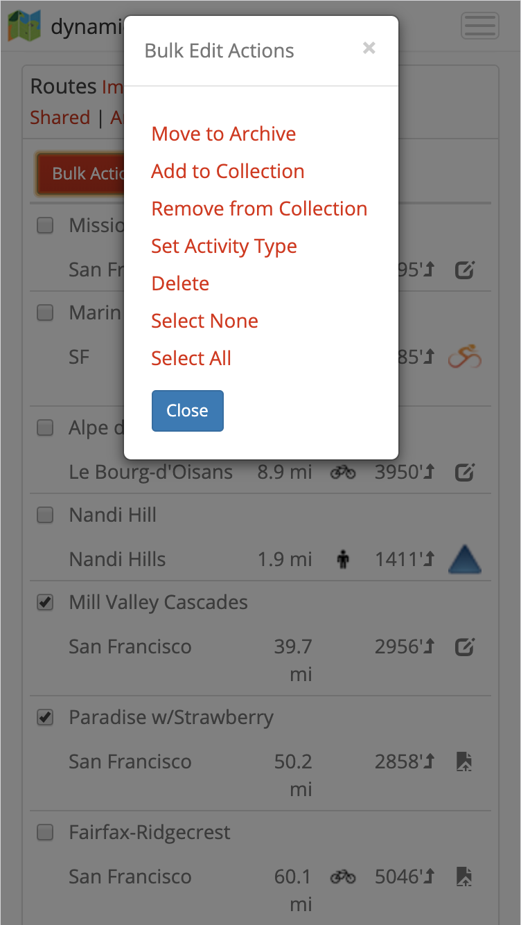Viewport: 521px width, 925px height.
Task: Click the edit icon on Le Bourg-d'Oisans row
Action: tap(464, 473)
